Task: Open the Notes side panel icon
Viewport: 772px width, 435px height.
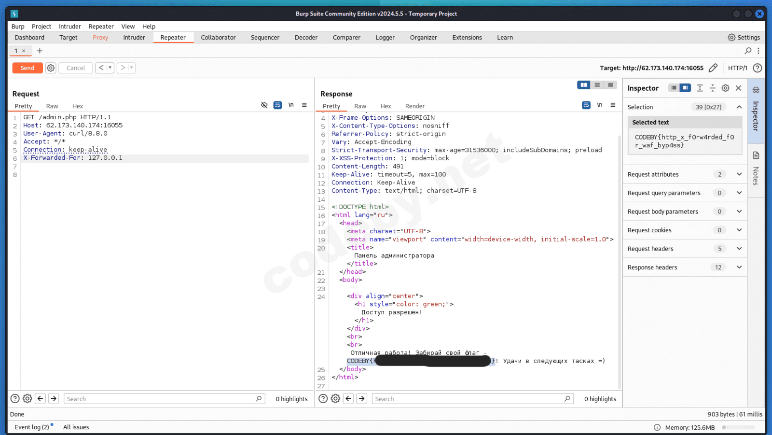Action: pyautogui.click(x=756, y=155)
